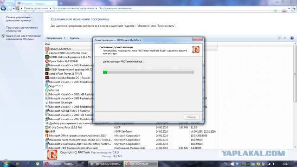Select the Skype 7.18 icon
Image resolution: width=297 pixels, height=167 pixels.
(x=47, y=86)
